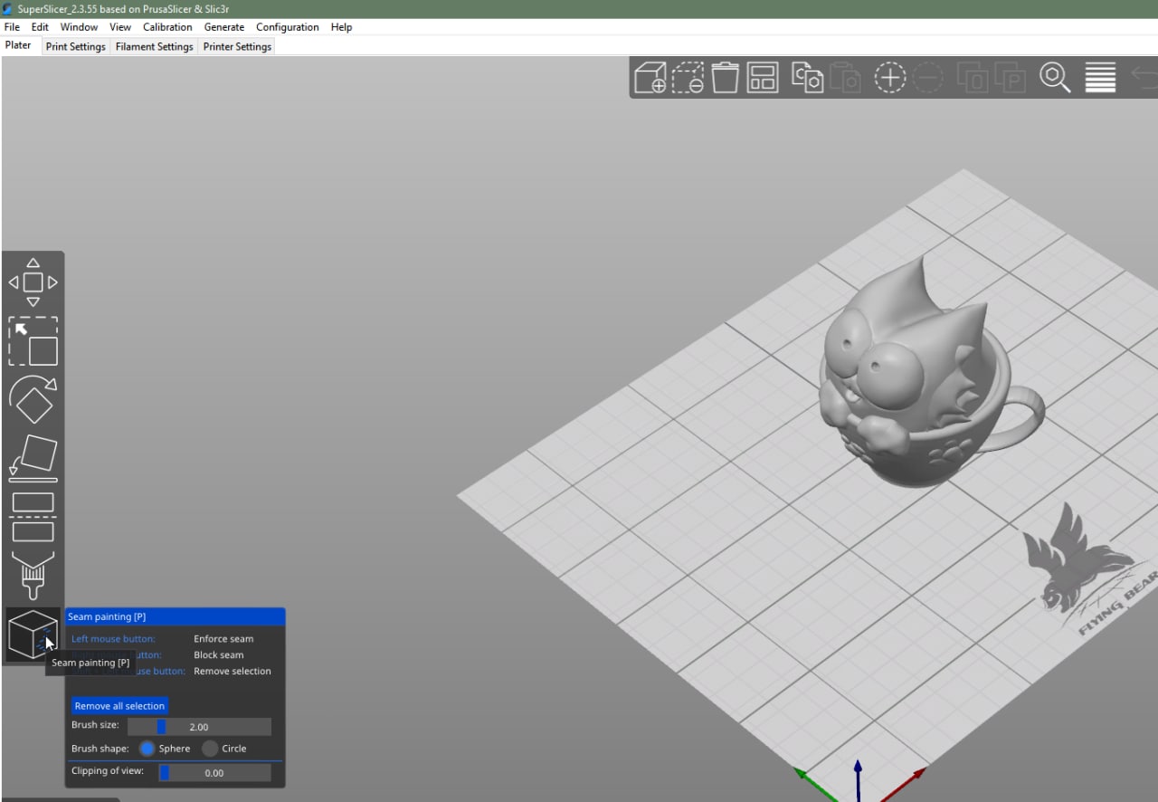Click the Clipping of view slider
The height and width of the screenshot is (802, 1158).
click(x=214, y=773)
